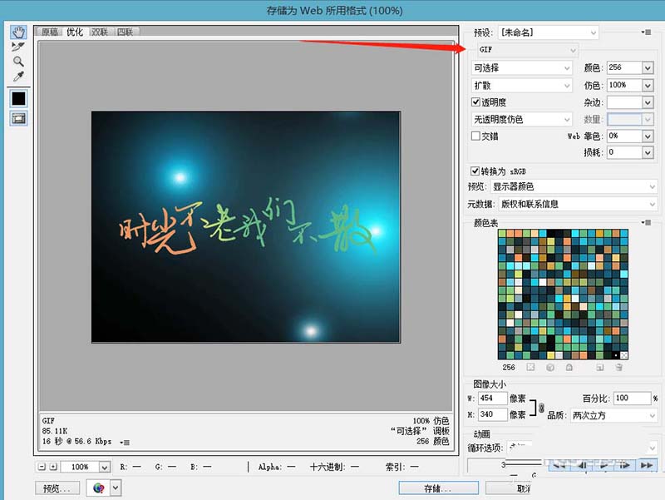Switch to the 四联 tab

pyautogui.click(x=126, y=32)
